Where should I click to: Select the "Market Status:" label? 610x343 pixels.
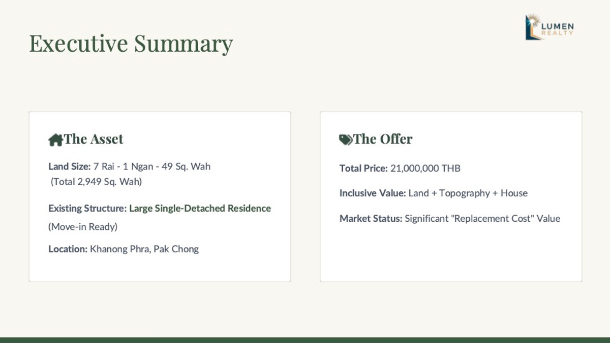[x=371, y=219]
